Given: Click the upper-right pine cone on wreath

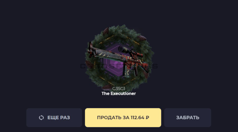Looking at the screenshot, I should pyautogui.click(x=142, y=38).
